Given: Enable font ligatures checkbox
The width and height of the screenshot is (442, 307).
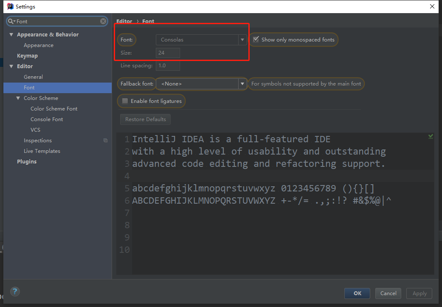Looking at the screenshot, I should point(125,101).
